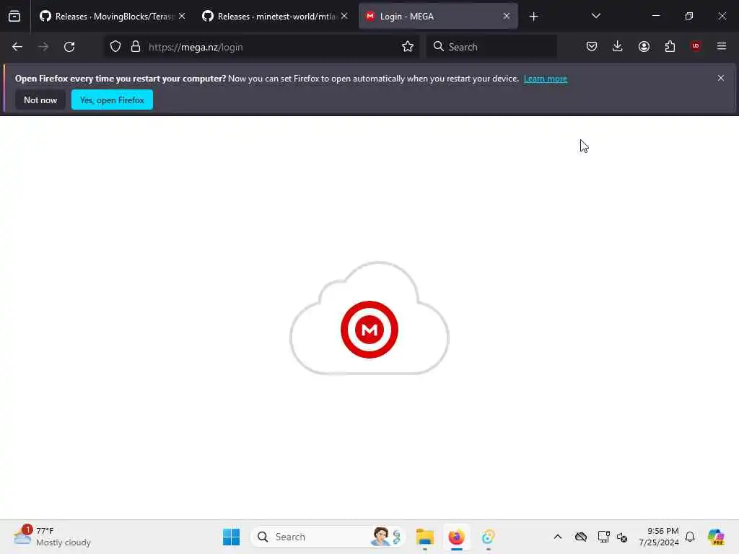Open the taskbar app with blue-yellow swirl icon
The image size is (739, 554).
click(488, 537)
